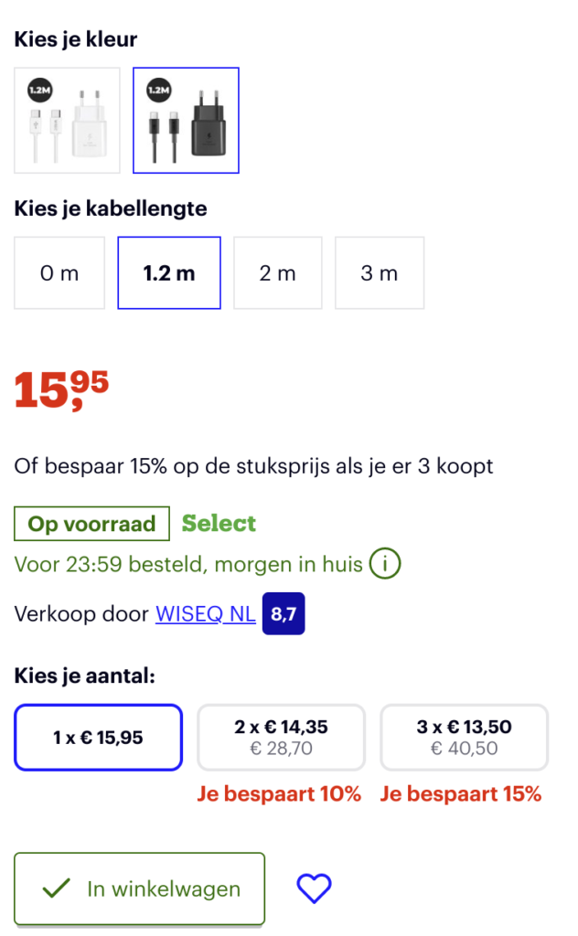Click the Op voorraad stock badge
The width and height of the screenshot is (578, 936).
(92, 524)
